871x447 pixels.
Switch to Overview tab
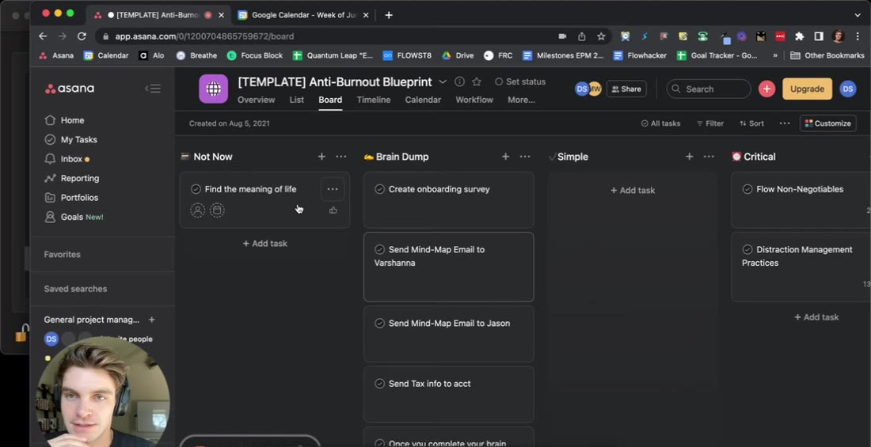pyautogui.click(x=256, y=100)
